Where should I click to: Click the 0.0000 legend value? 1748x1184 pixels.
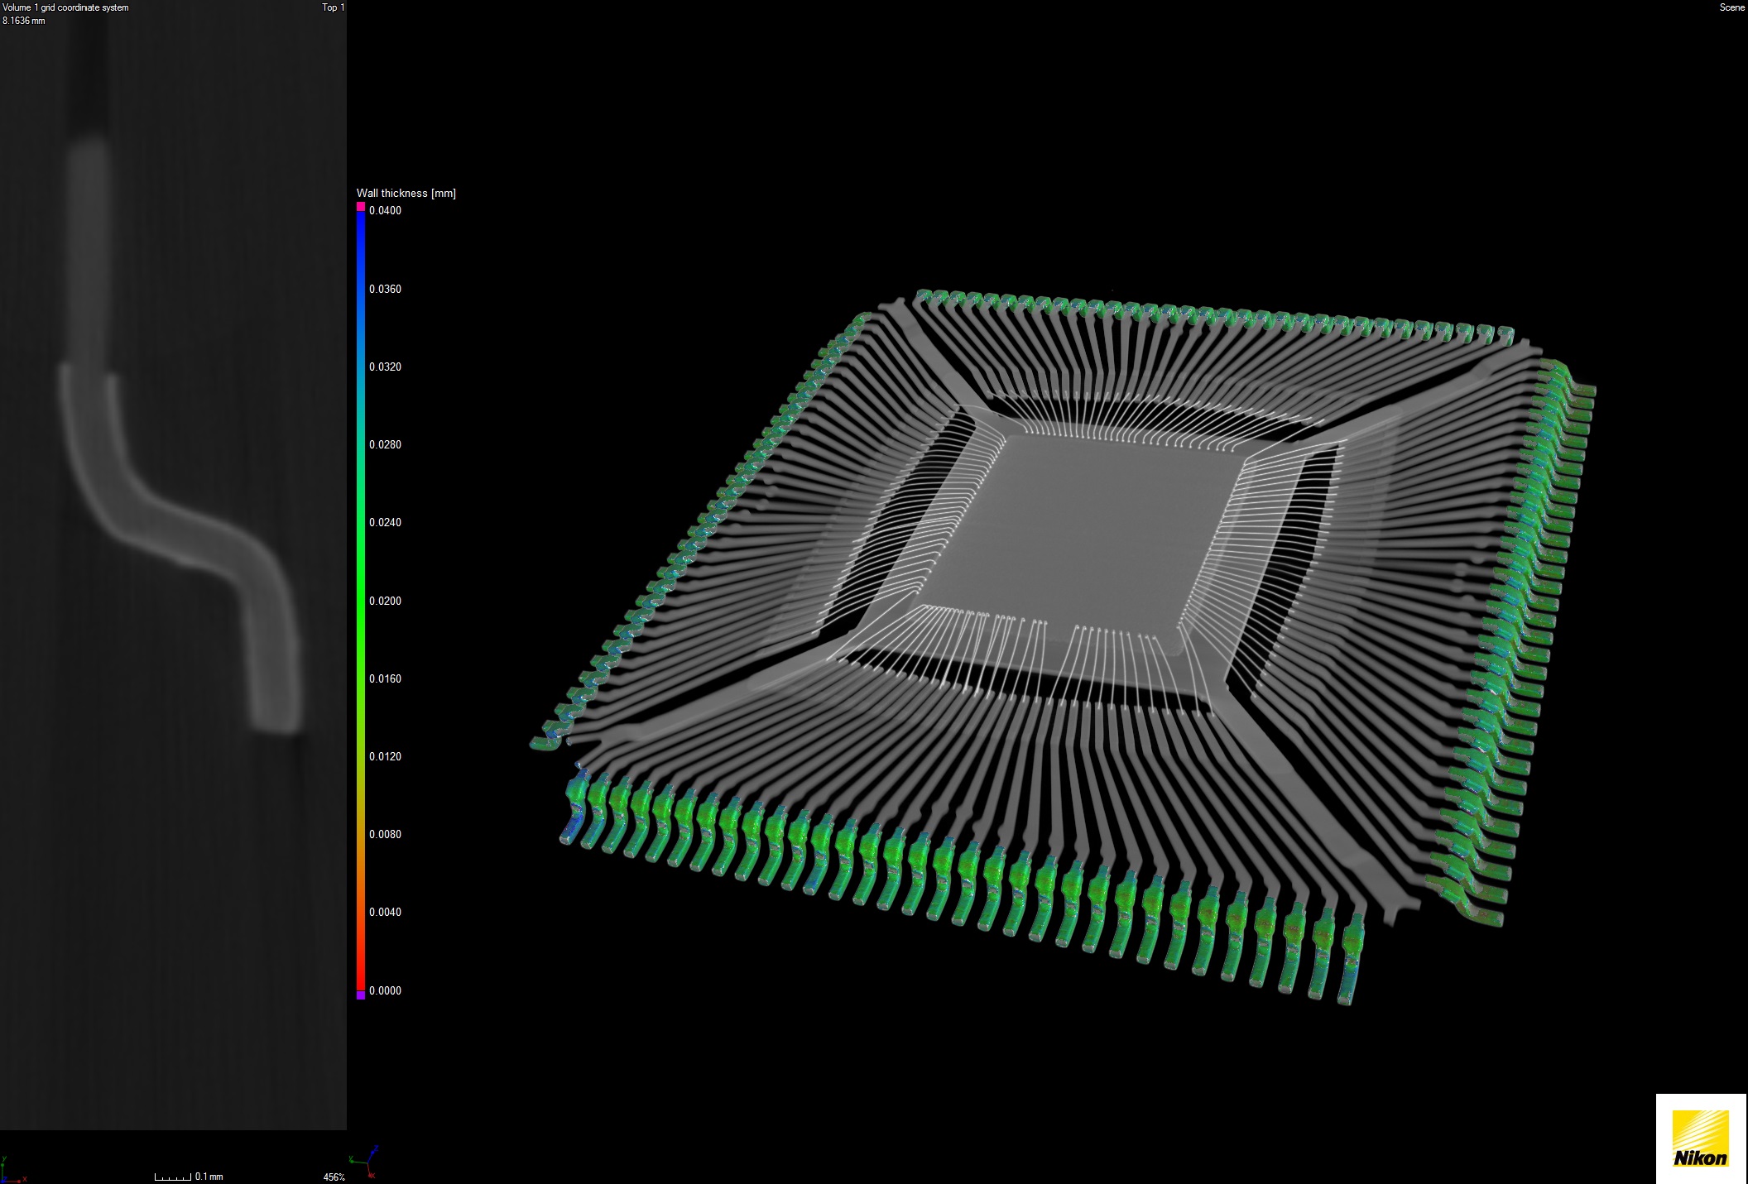click(385, 990)
